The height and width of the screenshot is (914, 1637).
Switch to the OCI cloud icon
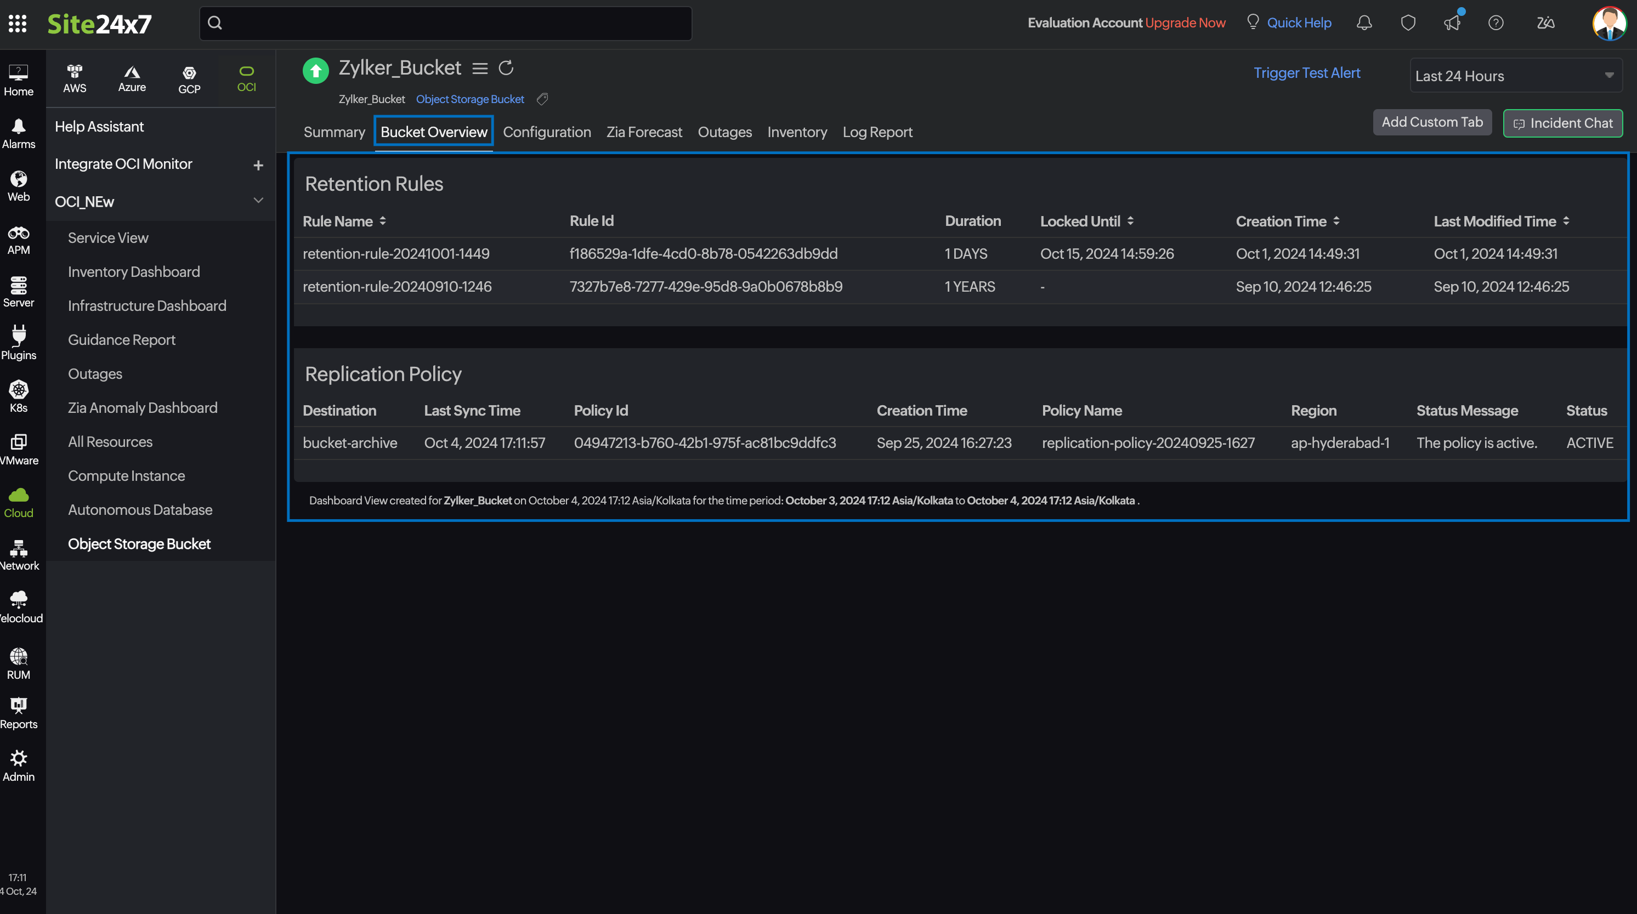(247, 78)
